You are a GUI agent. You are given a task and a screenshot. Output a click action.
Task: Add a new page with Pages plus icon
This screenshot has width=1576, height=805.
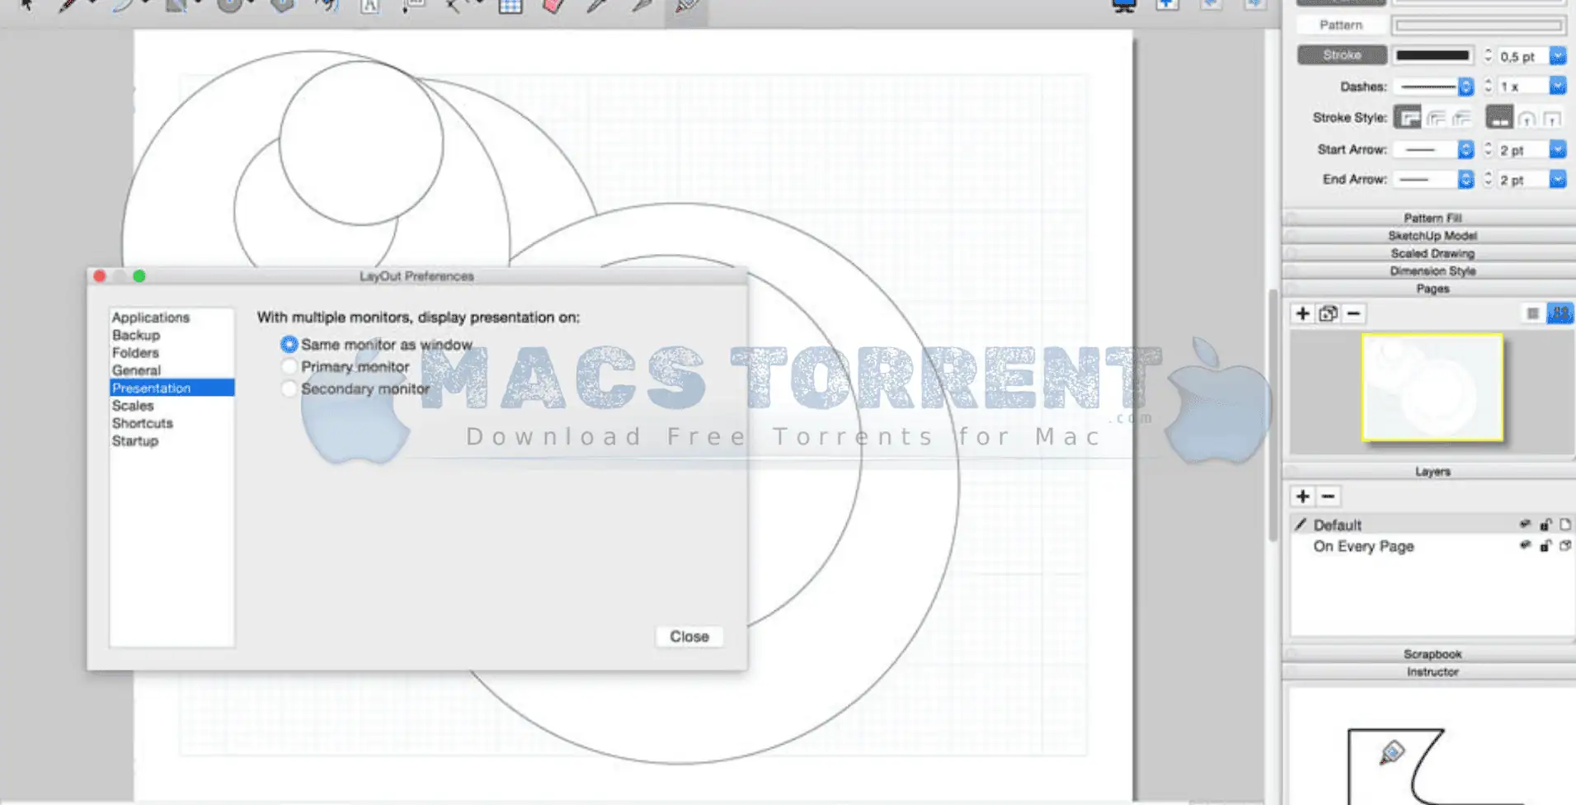tap(1302, 313)
